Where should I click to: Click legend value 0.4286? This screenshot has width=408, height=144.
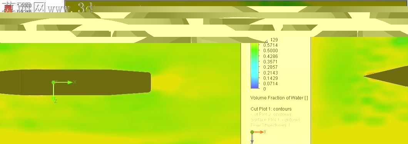270,56
